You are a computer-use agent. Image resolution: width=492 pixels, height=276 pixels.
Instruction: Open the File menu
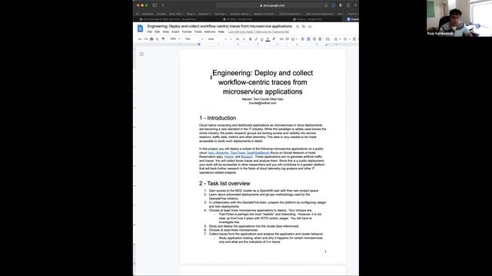(150, 32)
